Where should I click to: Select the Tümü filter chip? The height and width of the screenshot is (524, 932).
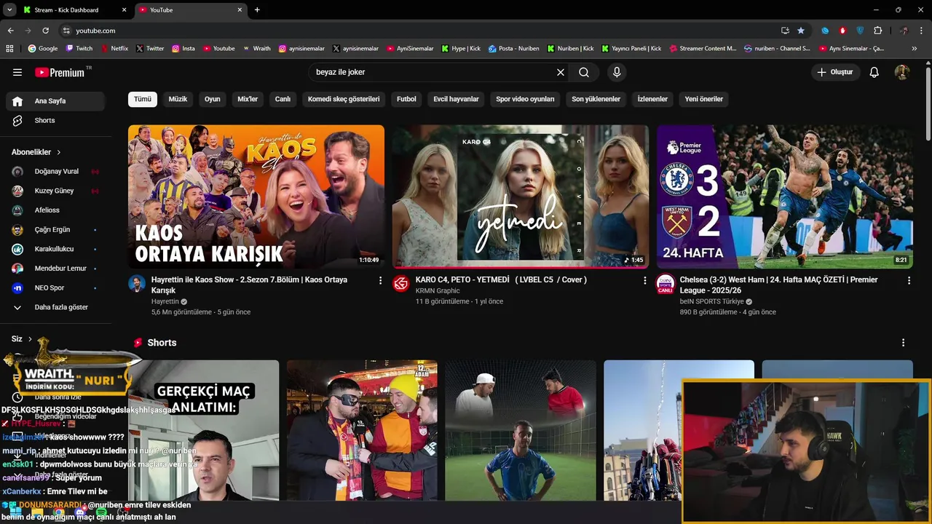(x=143, y=99)
